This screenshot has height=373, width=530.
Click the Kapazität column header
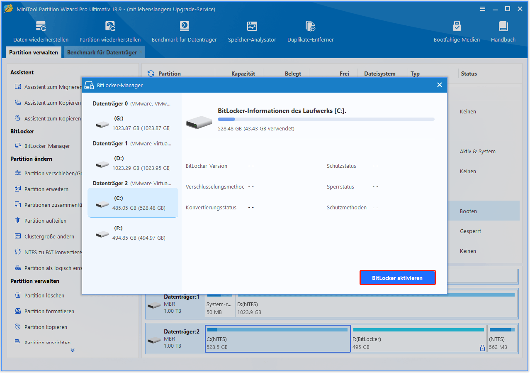(243, 74)
